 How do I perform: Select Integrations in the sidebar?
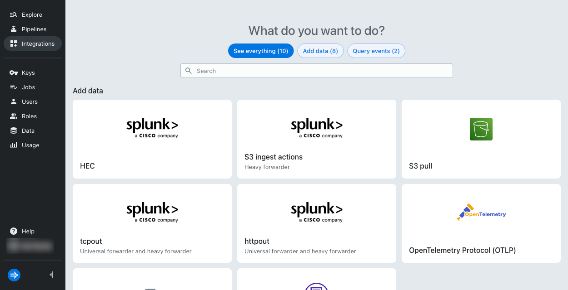click(x=33, y=43)
